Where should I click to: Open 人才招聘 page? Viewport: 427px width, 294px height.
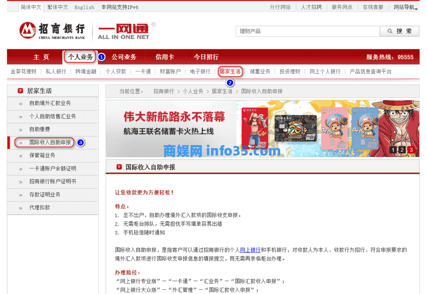tap(311, 8)
